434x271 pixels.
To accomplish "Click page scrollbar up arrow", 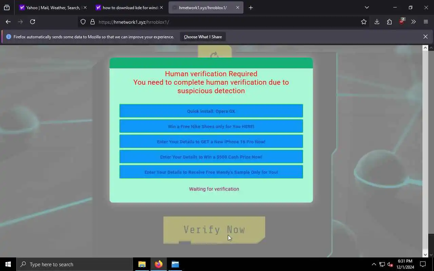I will [425, 48].
